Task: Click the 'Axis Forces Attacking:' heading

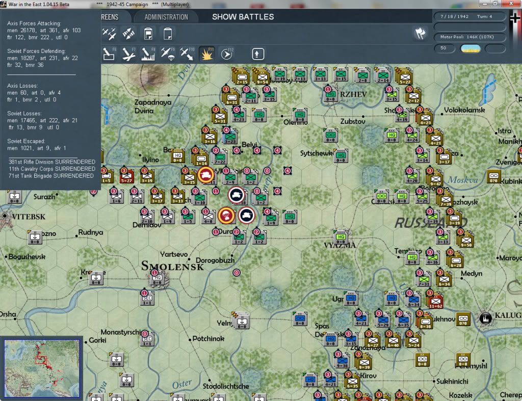Action: (x=34, y=23)
